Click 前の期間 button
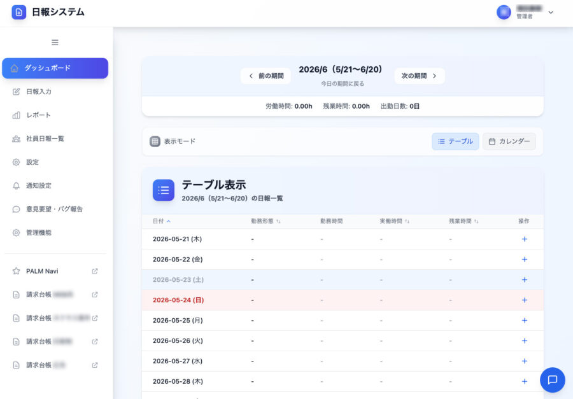The width and height of the screenshot is (573, 399). pyautogui.click(x=265, y=76)
